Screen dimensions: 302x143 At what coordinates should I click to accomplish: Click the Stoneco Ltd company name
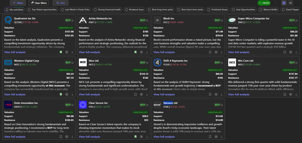point(170,103)
